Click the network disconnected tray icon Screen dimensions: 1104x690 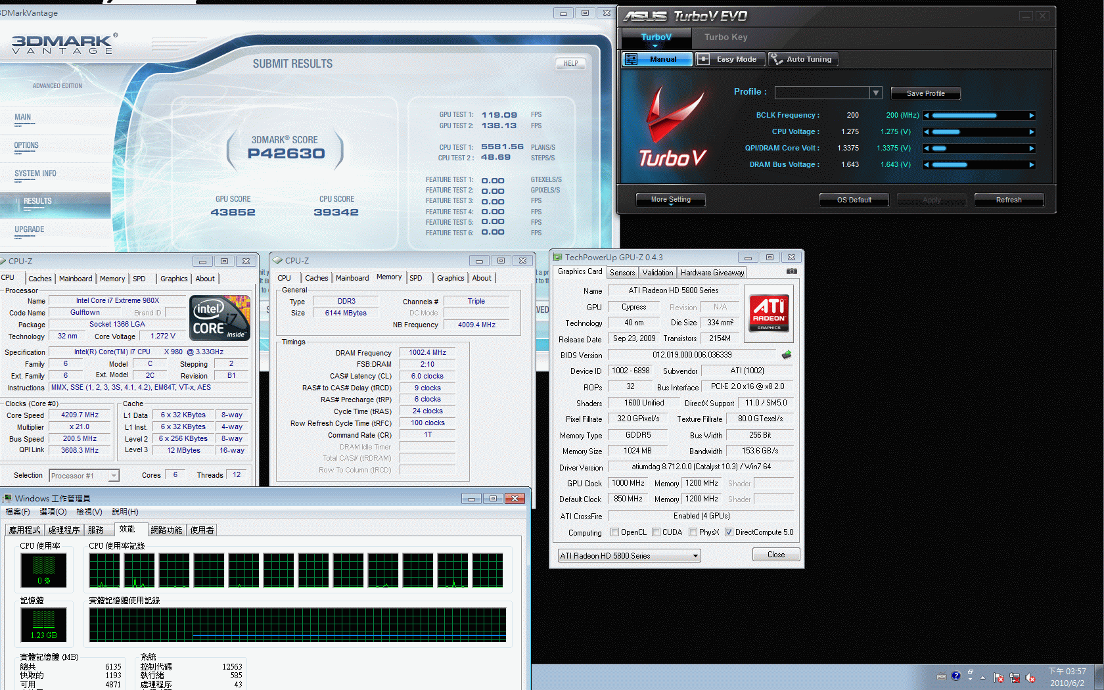tap(1015, 678)
